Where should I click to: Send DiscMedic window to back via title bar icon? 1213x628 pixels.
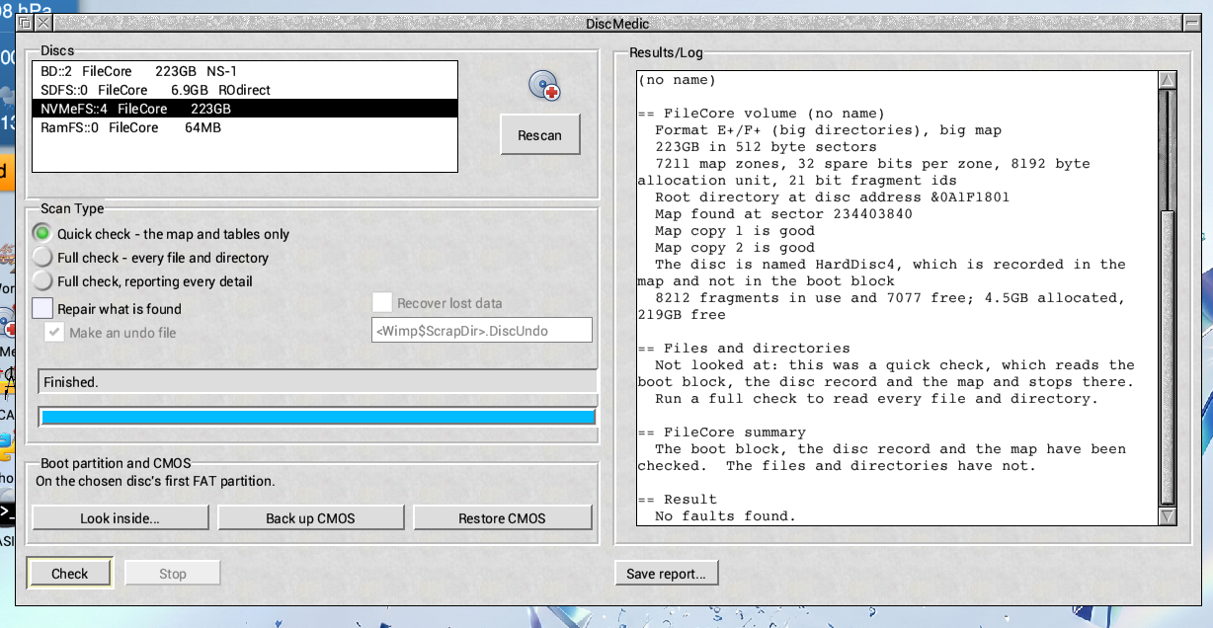pos(25,24)
